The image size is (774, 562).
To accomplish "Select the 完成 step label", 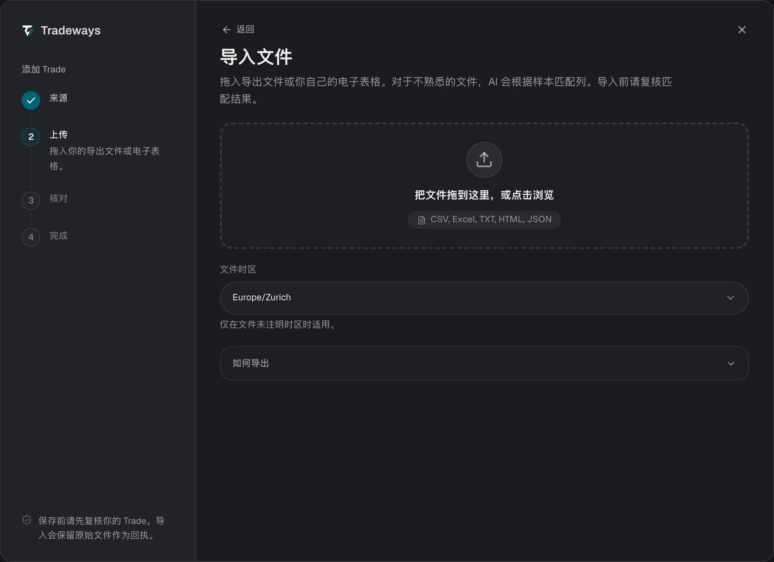I will click(58, 235).
